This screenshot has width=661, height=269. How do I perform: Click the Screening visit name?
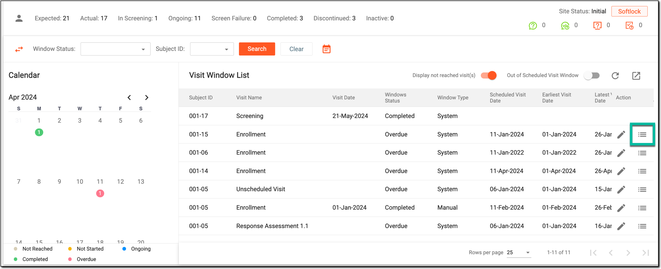tap(250, 116)
